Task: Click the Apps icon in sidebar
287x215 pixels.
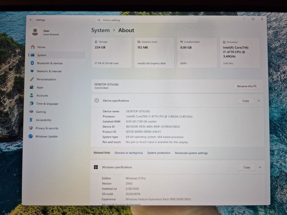Action: coord(32,87)
